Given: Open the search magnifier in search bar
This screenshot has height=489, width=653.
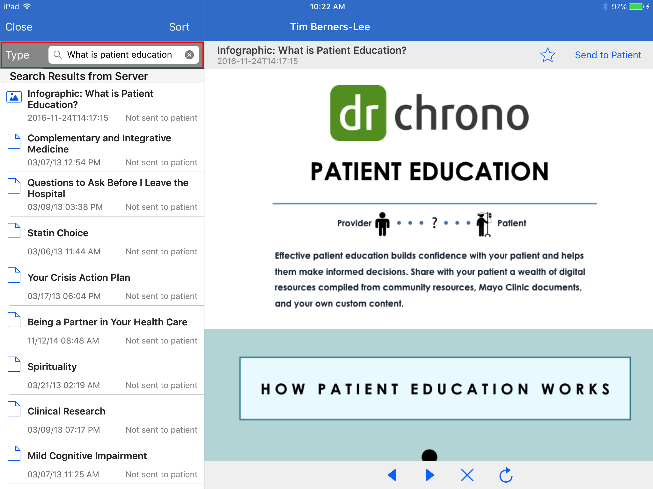Looking at the screenshot, I should click(58, 54).
